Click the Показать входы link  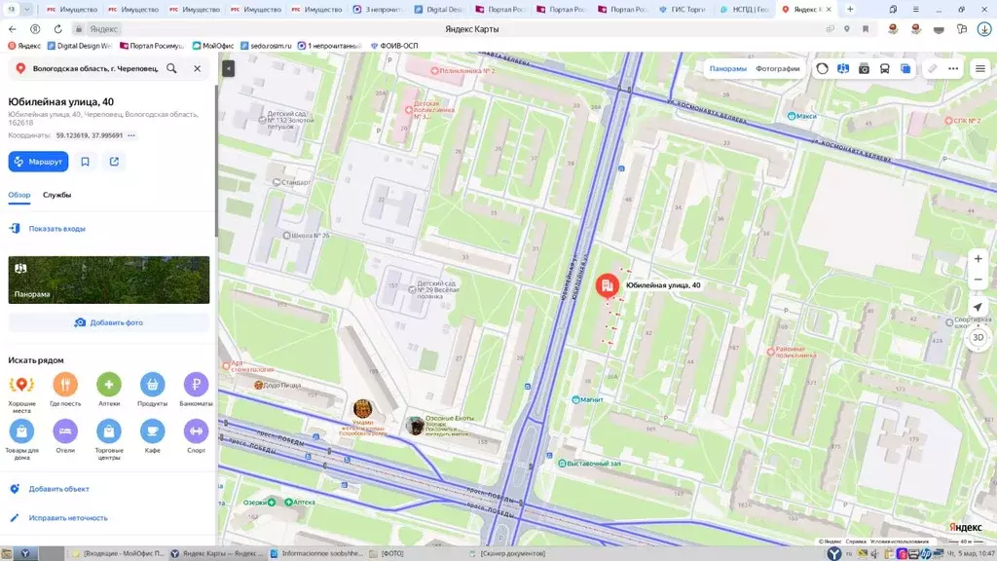tap(56, 229)
